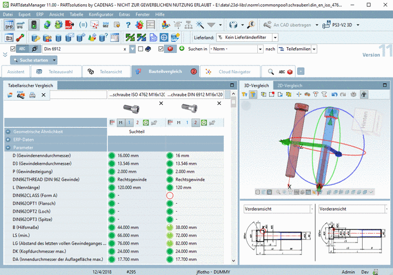Switch to the Teileauswahl tab
This screenshot has width=393, height=275.
pos(56,72)
